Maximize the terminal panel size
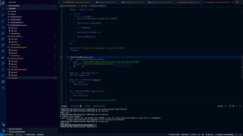 [x=237, y=106]
